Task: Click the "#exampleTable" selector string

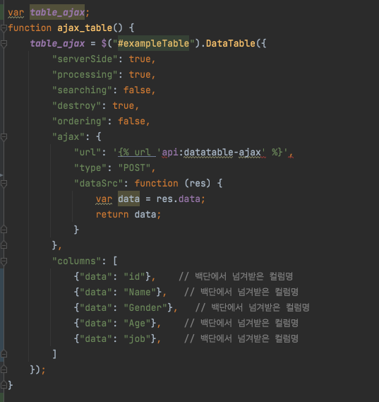Action: click(153, 43)
